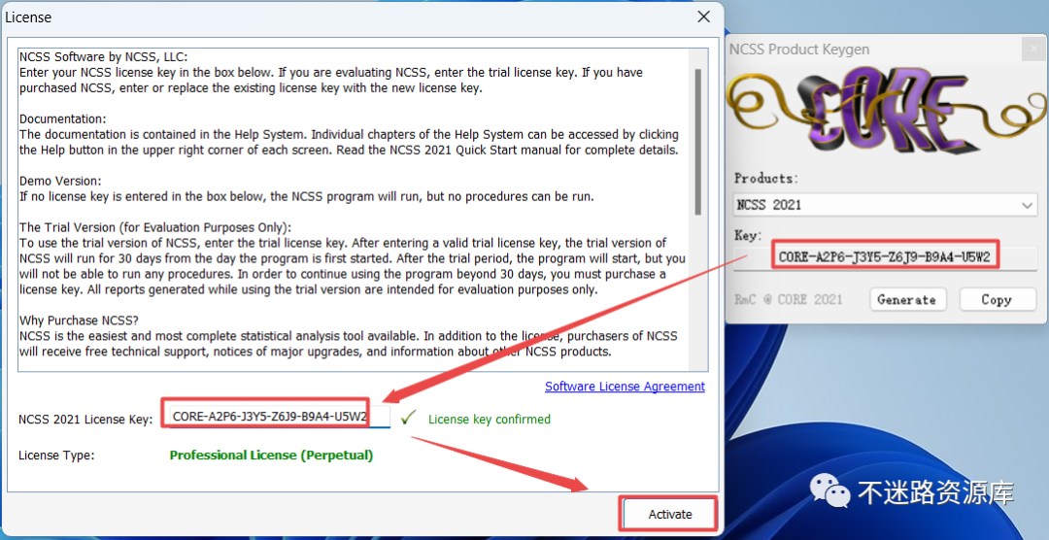Click 'The Trial Version (for Evaluation Purposes Only):' heading
The image size is (1049, 540).
[155, 227]
